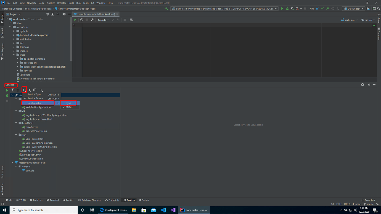
Task: Open the Tx: Auto dropdown
Action: pyautogui.click(x=103, y=20)
